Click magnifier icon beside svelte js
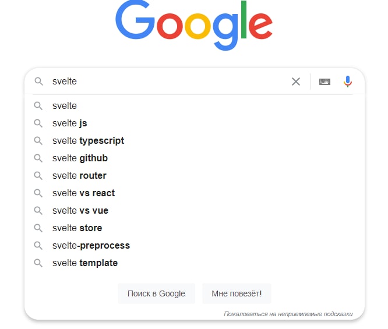The image size is (388, 329). (x=38, y=123)
